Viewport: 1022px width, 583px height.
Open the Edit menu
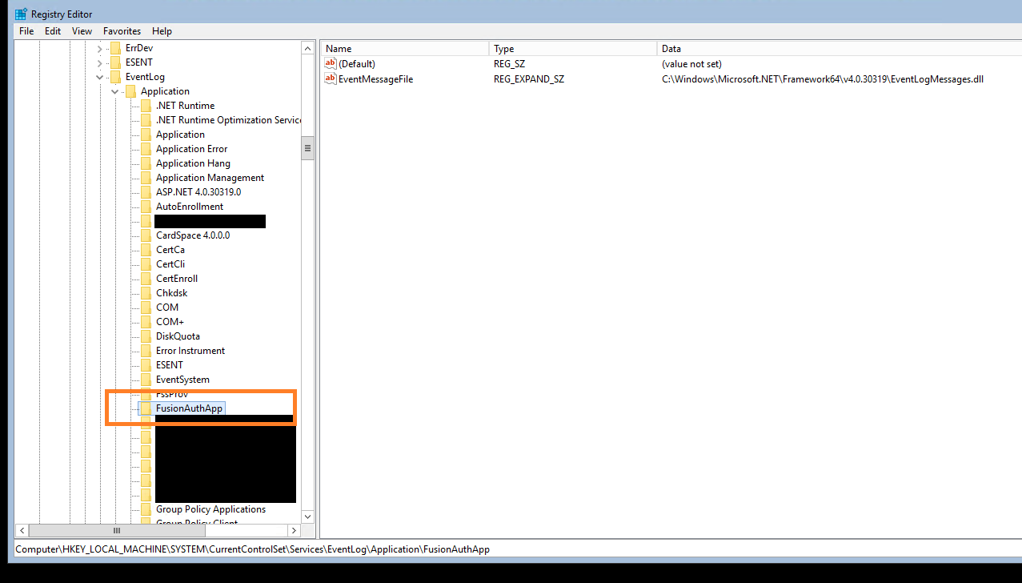click(x=52, y=30)
